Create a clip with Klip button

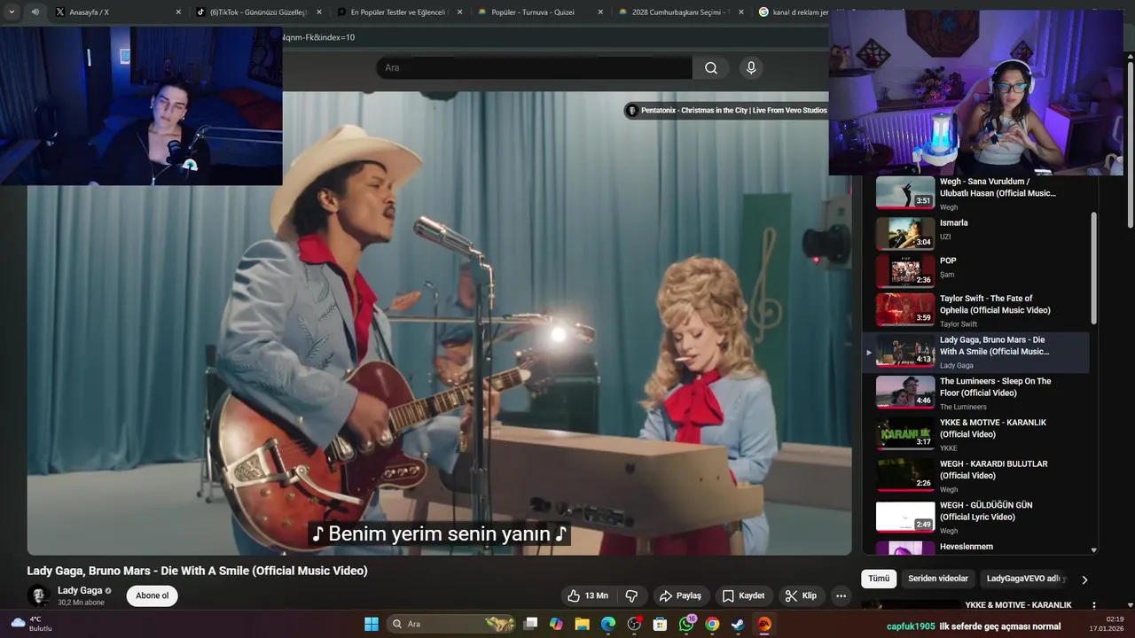(x=800, y=595)
